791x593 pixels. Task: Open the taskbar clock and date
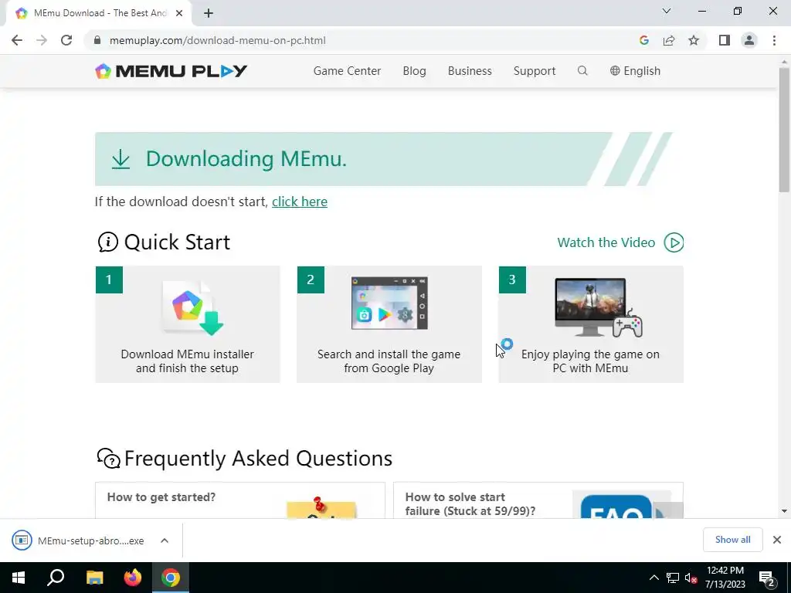(725, 578)
